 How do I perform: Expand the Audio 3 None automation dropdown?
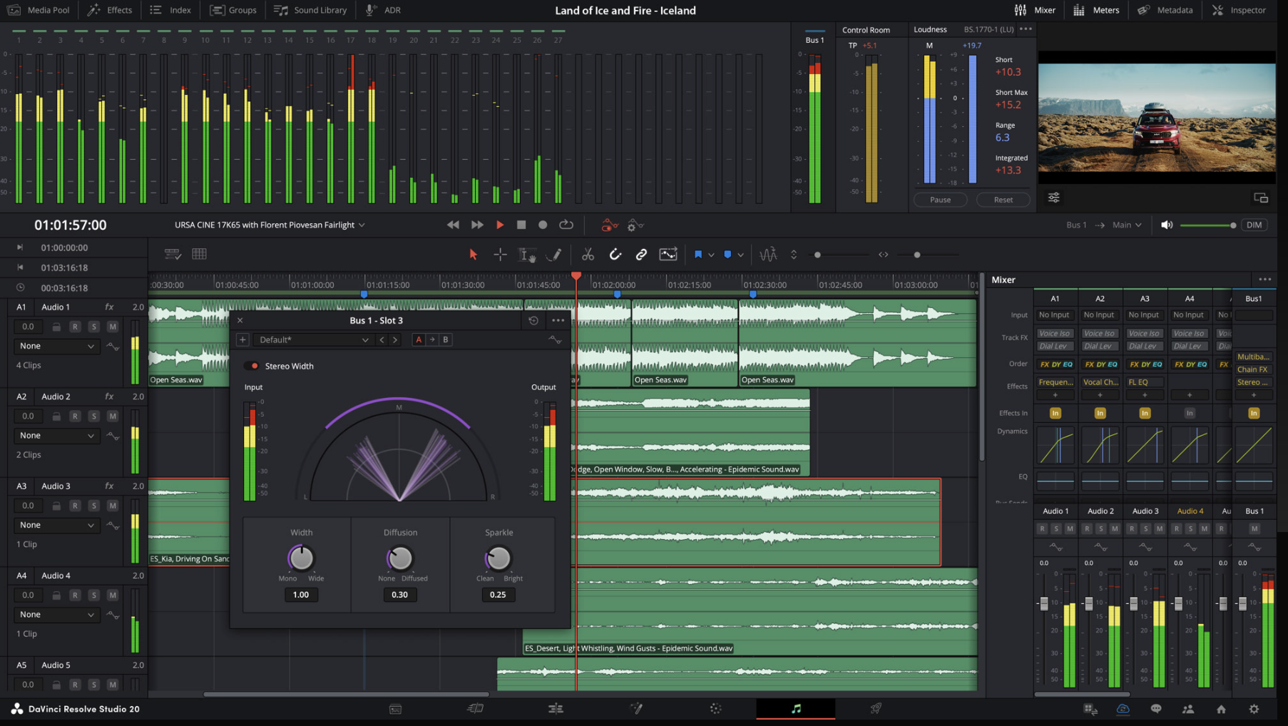56,525
